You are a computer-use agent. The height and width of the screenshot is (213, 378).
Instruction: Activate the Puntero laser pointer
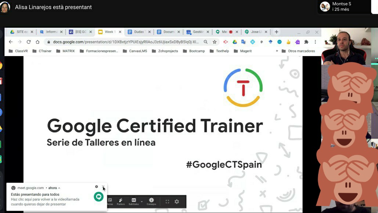point(121,201)
